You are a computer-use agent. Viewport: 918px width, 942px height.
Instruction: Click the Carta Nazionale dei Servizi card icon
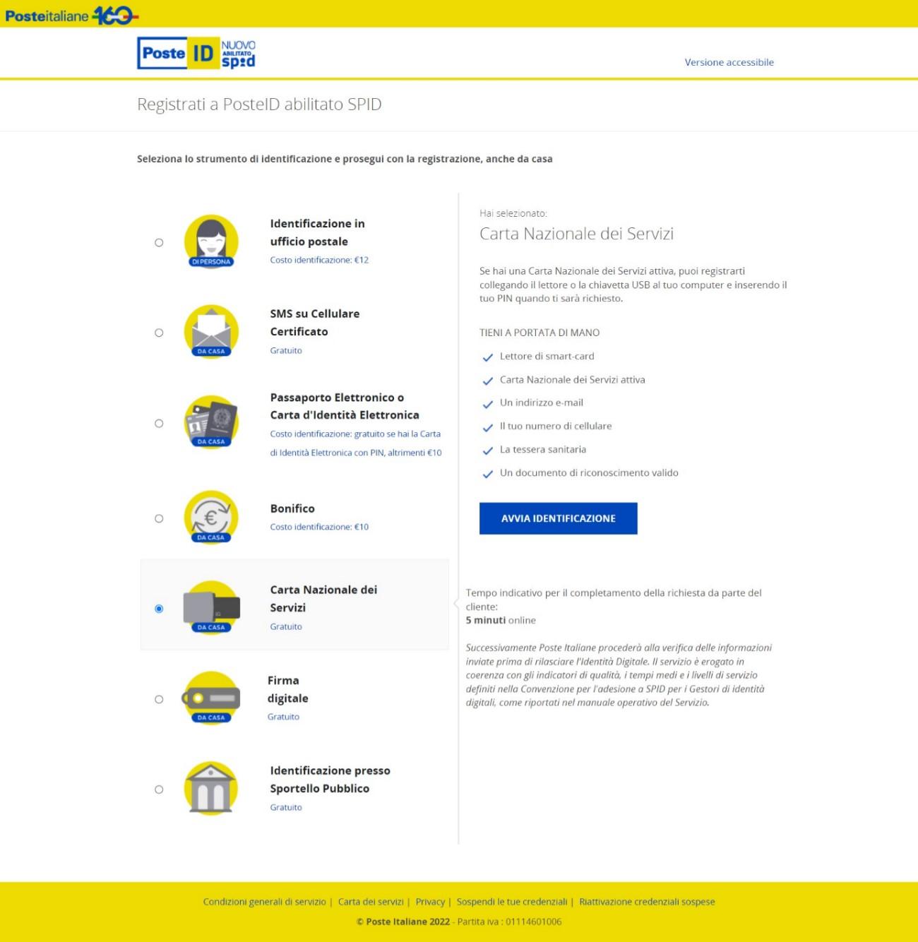pyautogui.click(x=211, y=608)
